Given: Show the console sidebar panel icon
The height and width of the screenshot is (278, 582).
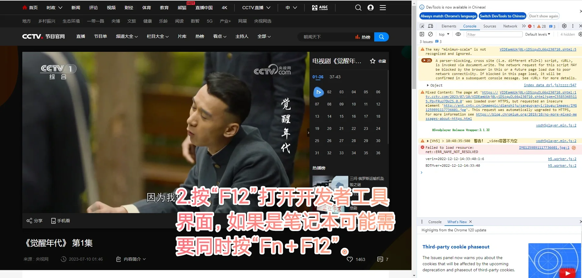Looking at the screenshot, I should 422,34.
